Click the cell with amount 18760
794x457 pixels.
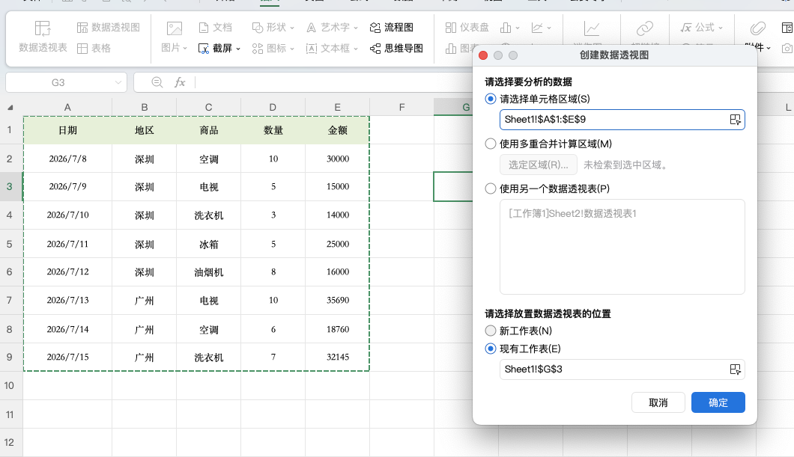337,329
